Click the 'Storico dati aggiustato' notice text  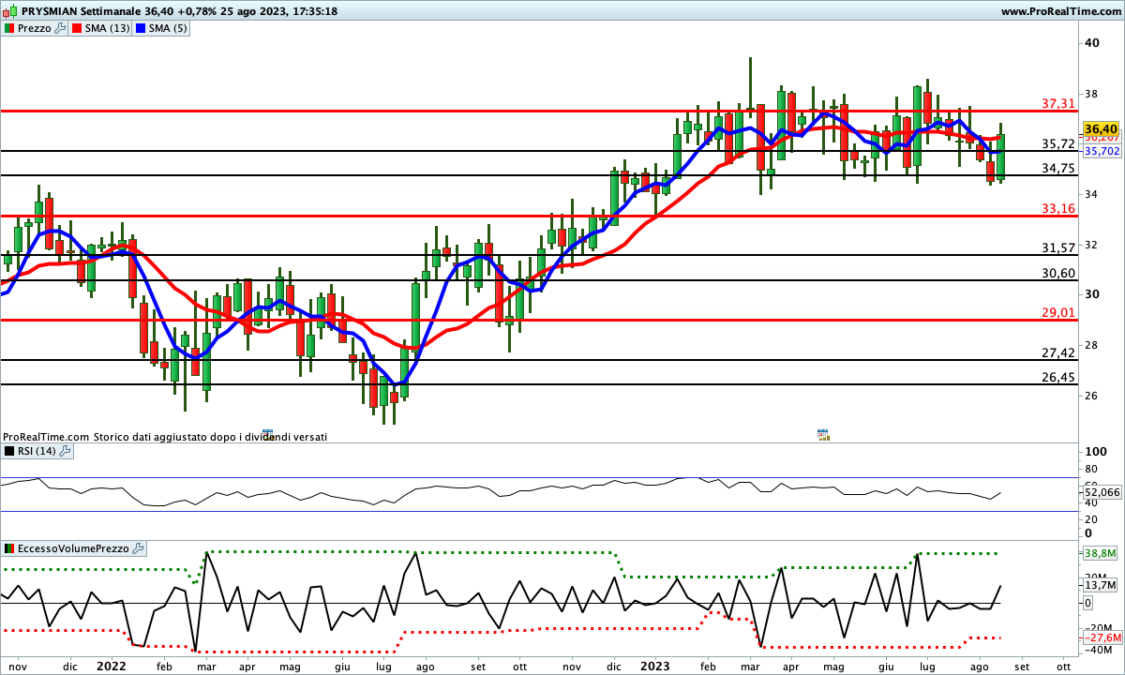click(x=209, y=437)
